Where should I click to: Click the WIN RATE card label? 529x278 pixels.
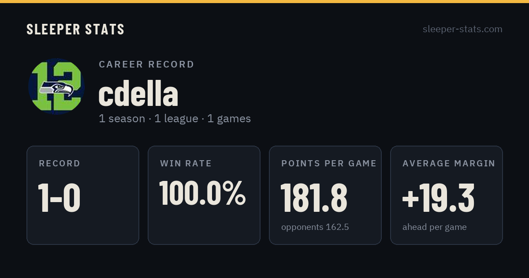tap(186, 164)
